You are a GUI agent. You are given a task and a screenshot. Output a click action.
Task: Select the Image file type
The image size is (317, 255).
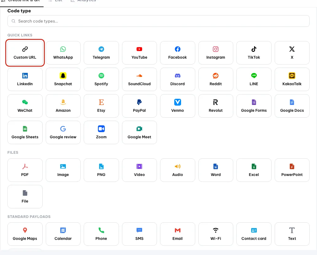(x=63, y=170)
